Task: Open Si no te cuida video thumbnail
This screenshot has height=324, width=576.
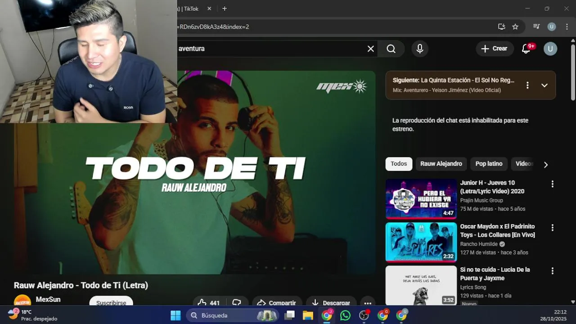Action: pyautogui.click(x=421, y=285)
